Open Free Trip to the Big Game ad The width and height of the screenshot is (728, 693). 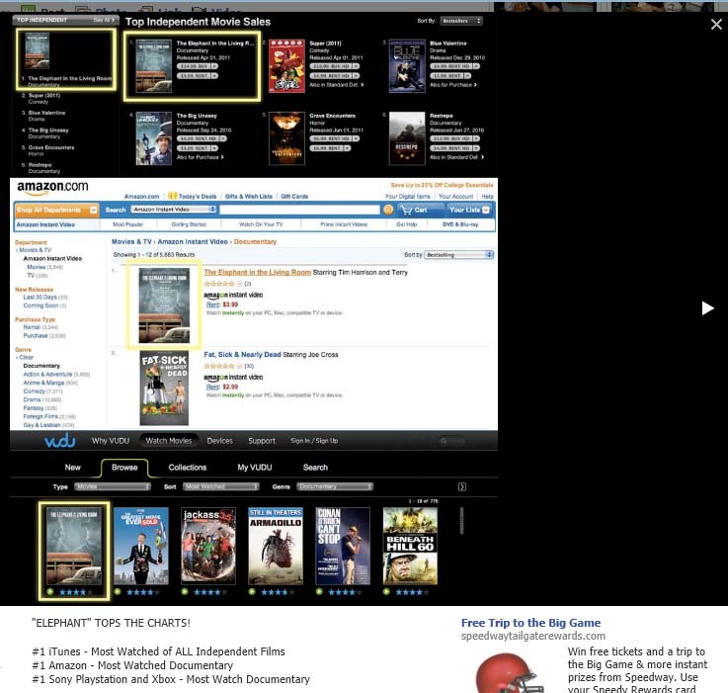click(530, 623)
